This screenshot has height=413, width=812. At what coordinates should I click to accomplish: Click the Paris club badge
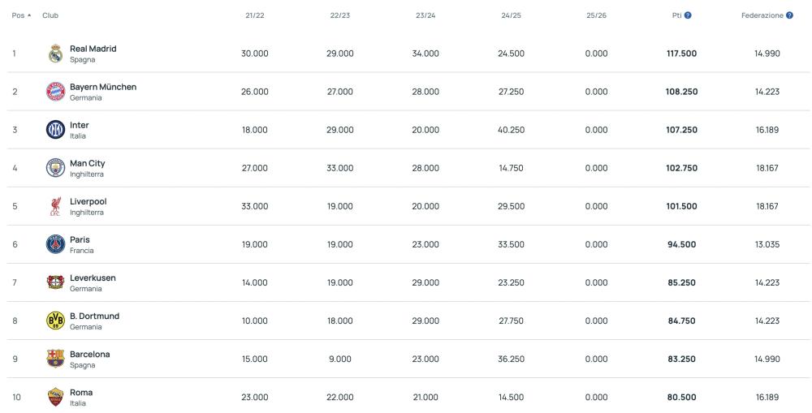(55, 244)
